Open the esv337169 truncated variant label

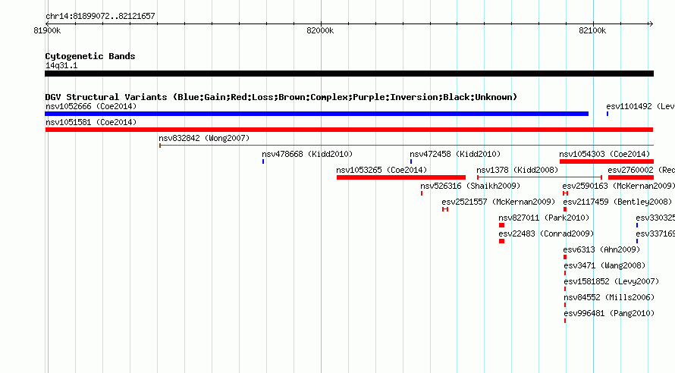(655, 234)
